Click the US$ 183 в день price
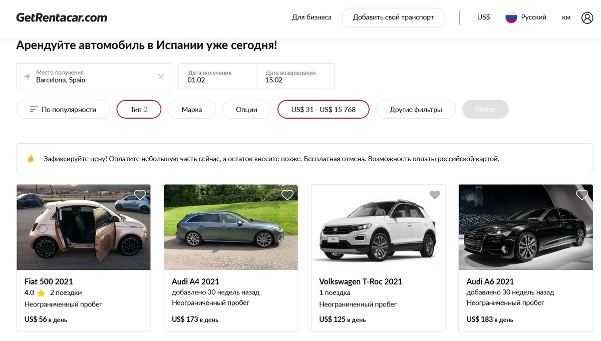The width and height of the screenshot is (601, 341). tap(490, 319)
